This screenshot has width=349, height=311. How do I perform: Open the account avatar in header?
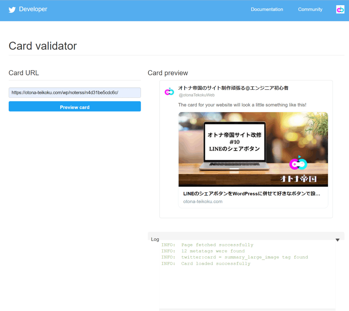click(340, 9)
